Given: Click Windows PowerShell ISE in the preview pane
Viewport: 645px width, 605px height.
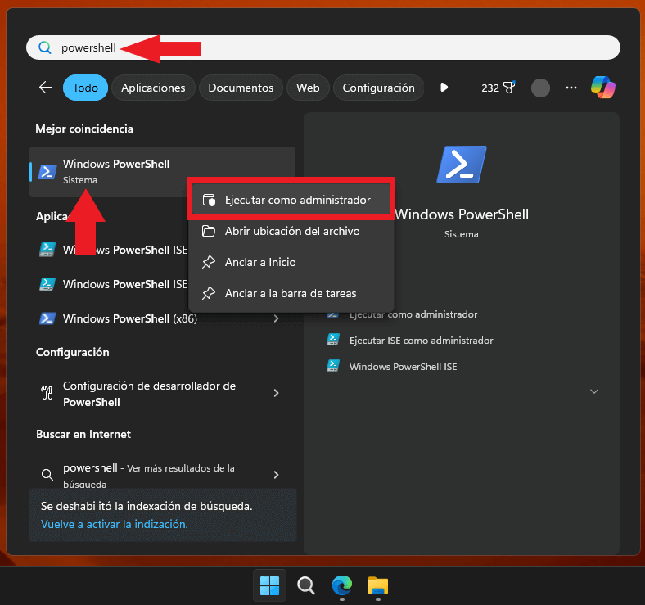Looking at the screenshot, I should [403, 367].
